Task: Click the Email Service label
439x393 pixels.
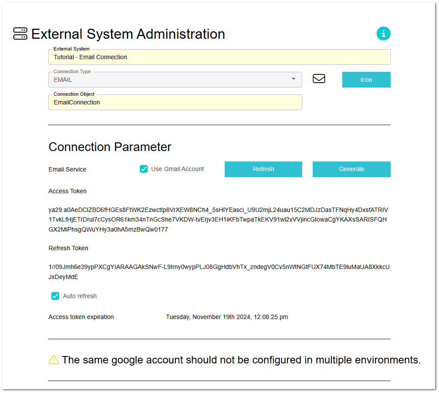Action: click(x=67, y=169)
